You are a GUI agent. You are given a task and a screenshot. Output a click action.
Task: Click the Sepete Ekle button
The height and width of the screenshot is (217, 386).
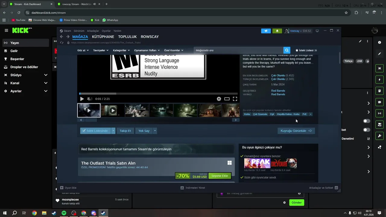(220, 176)
